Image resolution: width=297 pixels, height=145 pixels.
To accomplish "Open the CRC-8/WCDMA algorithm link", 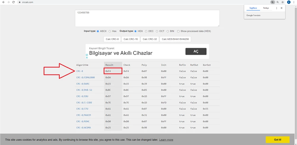I will point(84,128).
